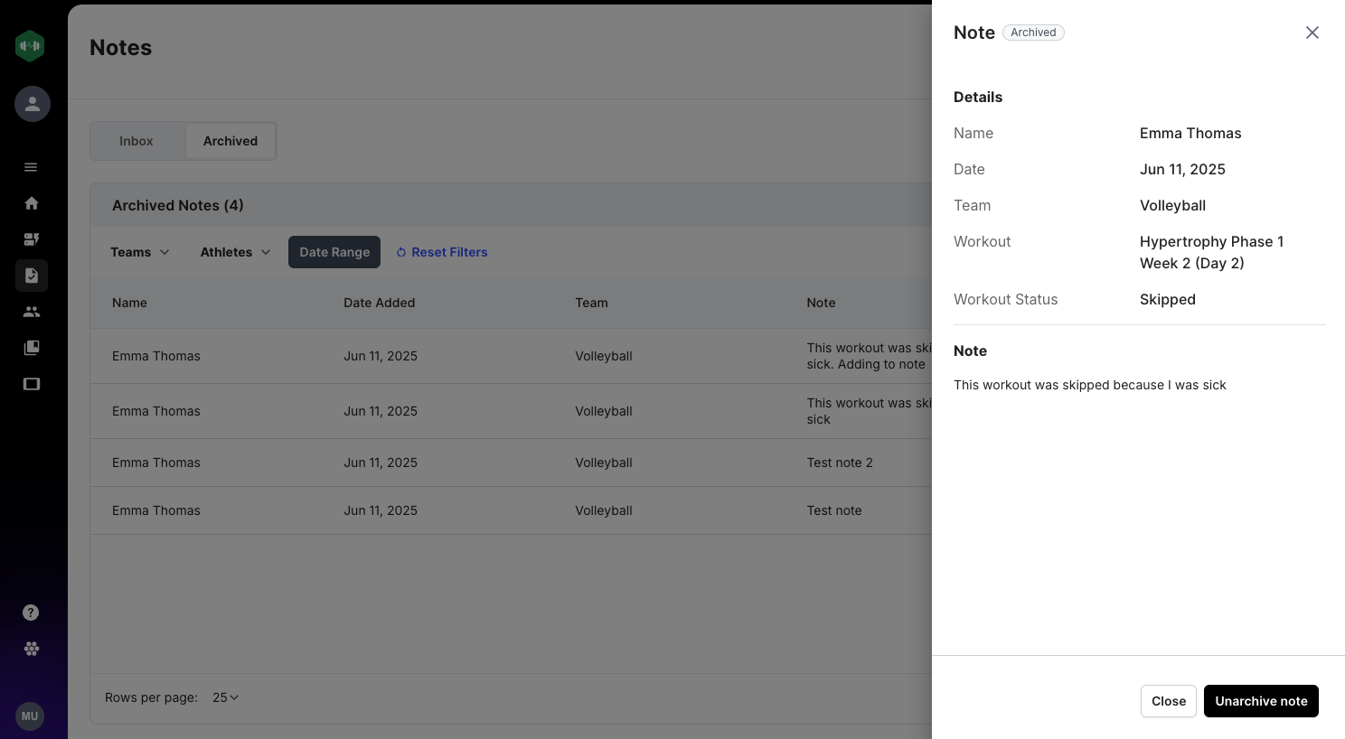Open the Date Range filter
This screenshot has height=739, width=1345.
334,252
